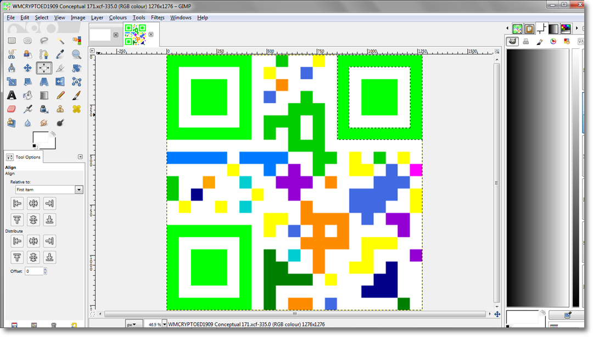Activate the Bucket Fill tool
593x337 pixels.
(27, 95)
